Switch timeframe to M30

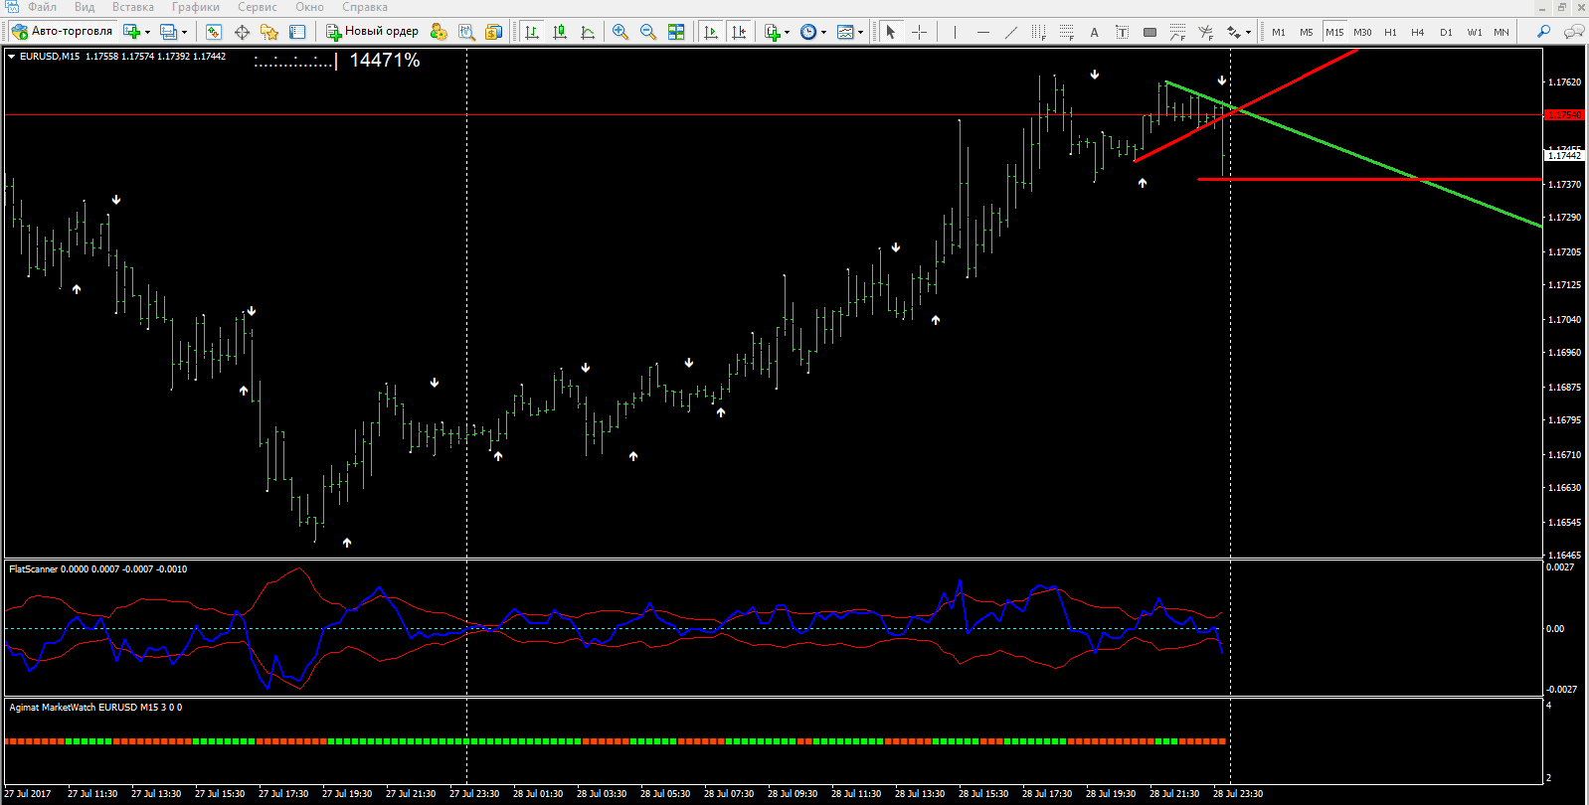pyautogui.click(x=1362, y=32)
